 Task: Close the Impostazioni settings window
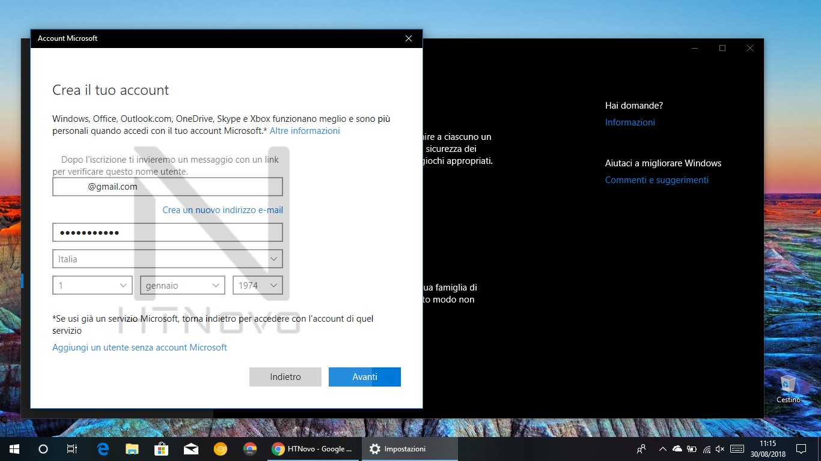[749, 48]
